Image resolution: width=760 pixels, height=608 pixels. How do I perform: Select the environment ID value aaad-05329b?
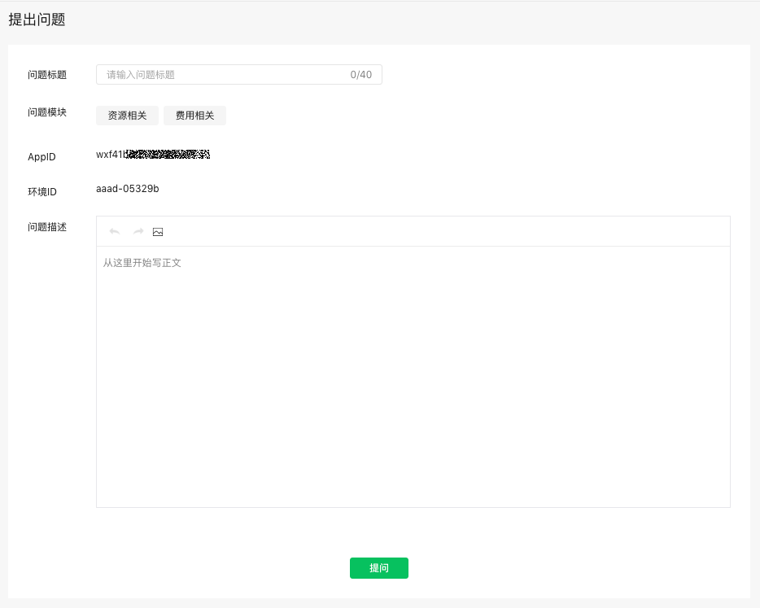click(127, 189)
